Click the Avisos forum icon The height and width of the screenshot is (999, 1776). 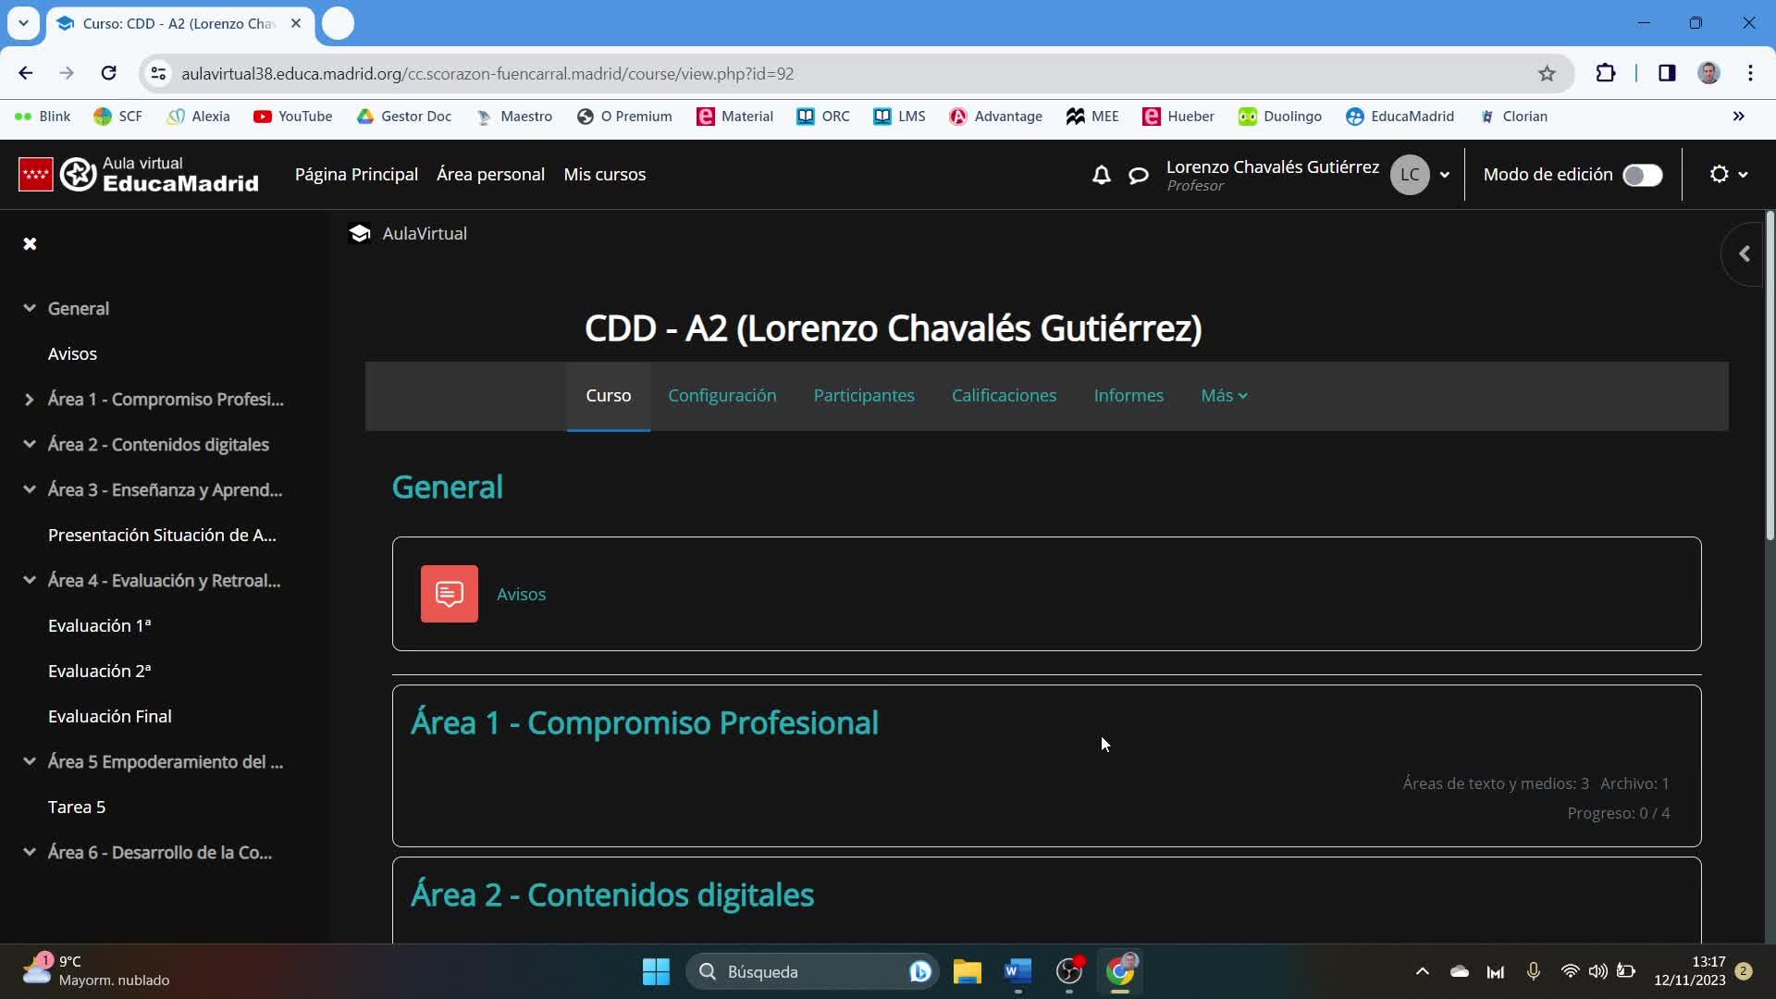point(449,594)
